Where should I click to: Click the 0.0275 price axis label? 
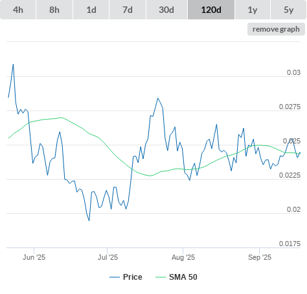(290, 107)
